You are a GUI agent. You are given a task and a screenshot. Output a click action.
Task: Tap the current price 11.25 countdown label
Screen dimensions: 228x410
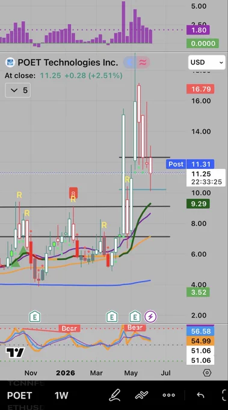click(x=206, y=178)
